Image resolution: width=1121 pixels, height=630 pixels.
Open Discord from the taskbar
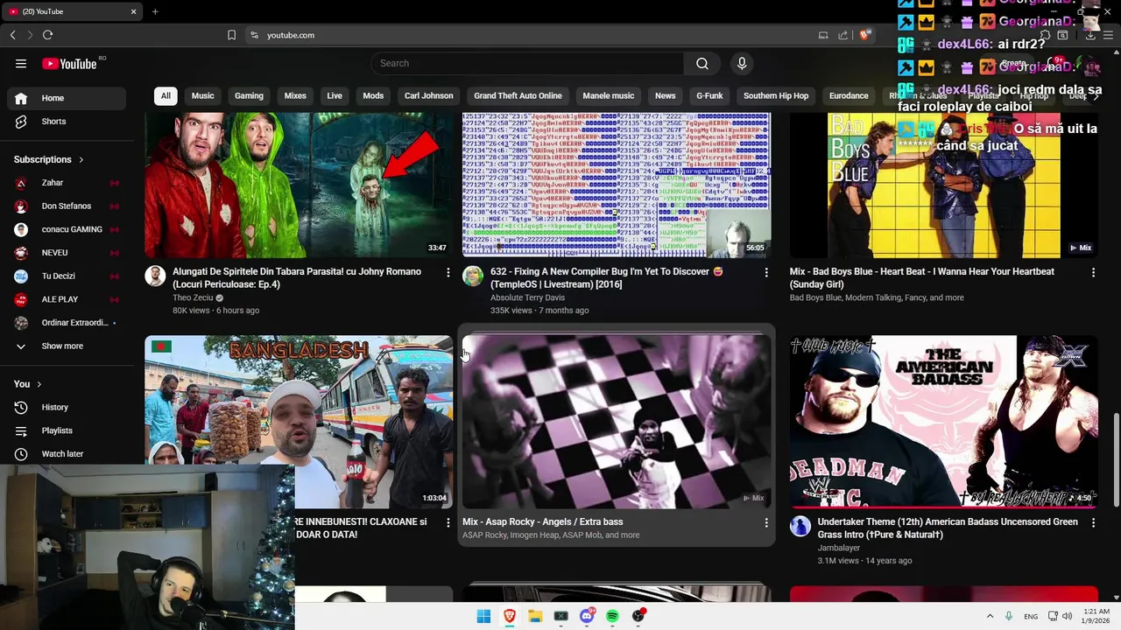(x=587, y=616)
